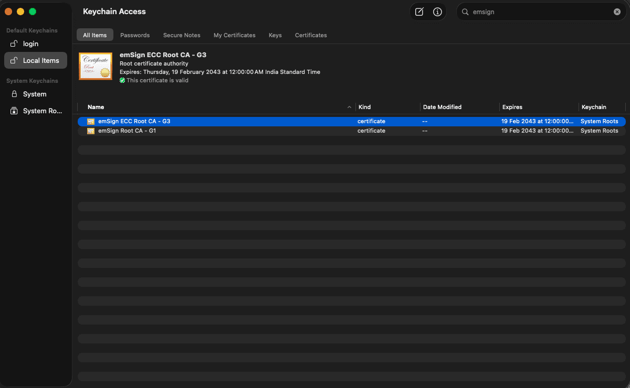Image resolution: width=630 pixels, height=388 pixels.
Task: Click the emSign ECC Root CA - G3 row icon
Action: click(91, 121)
